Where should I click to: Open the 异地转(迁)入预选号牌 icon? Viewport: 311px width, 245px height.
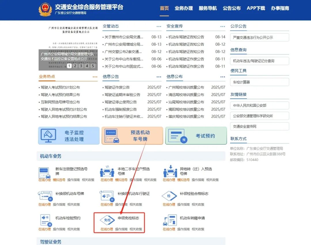point(170,172)
